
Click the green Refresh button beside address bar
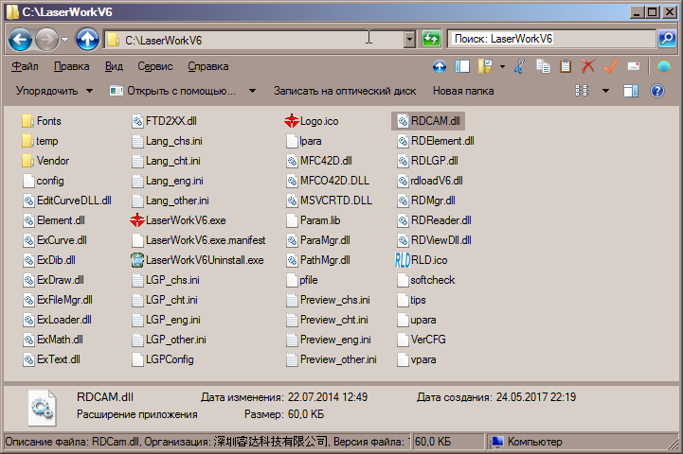coord(432,40)
